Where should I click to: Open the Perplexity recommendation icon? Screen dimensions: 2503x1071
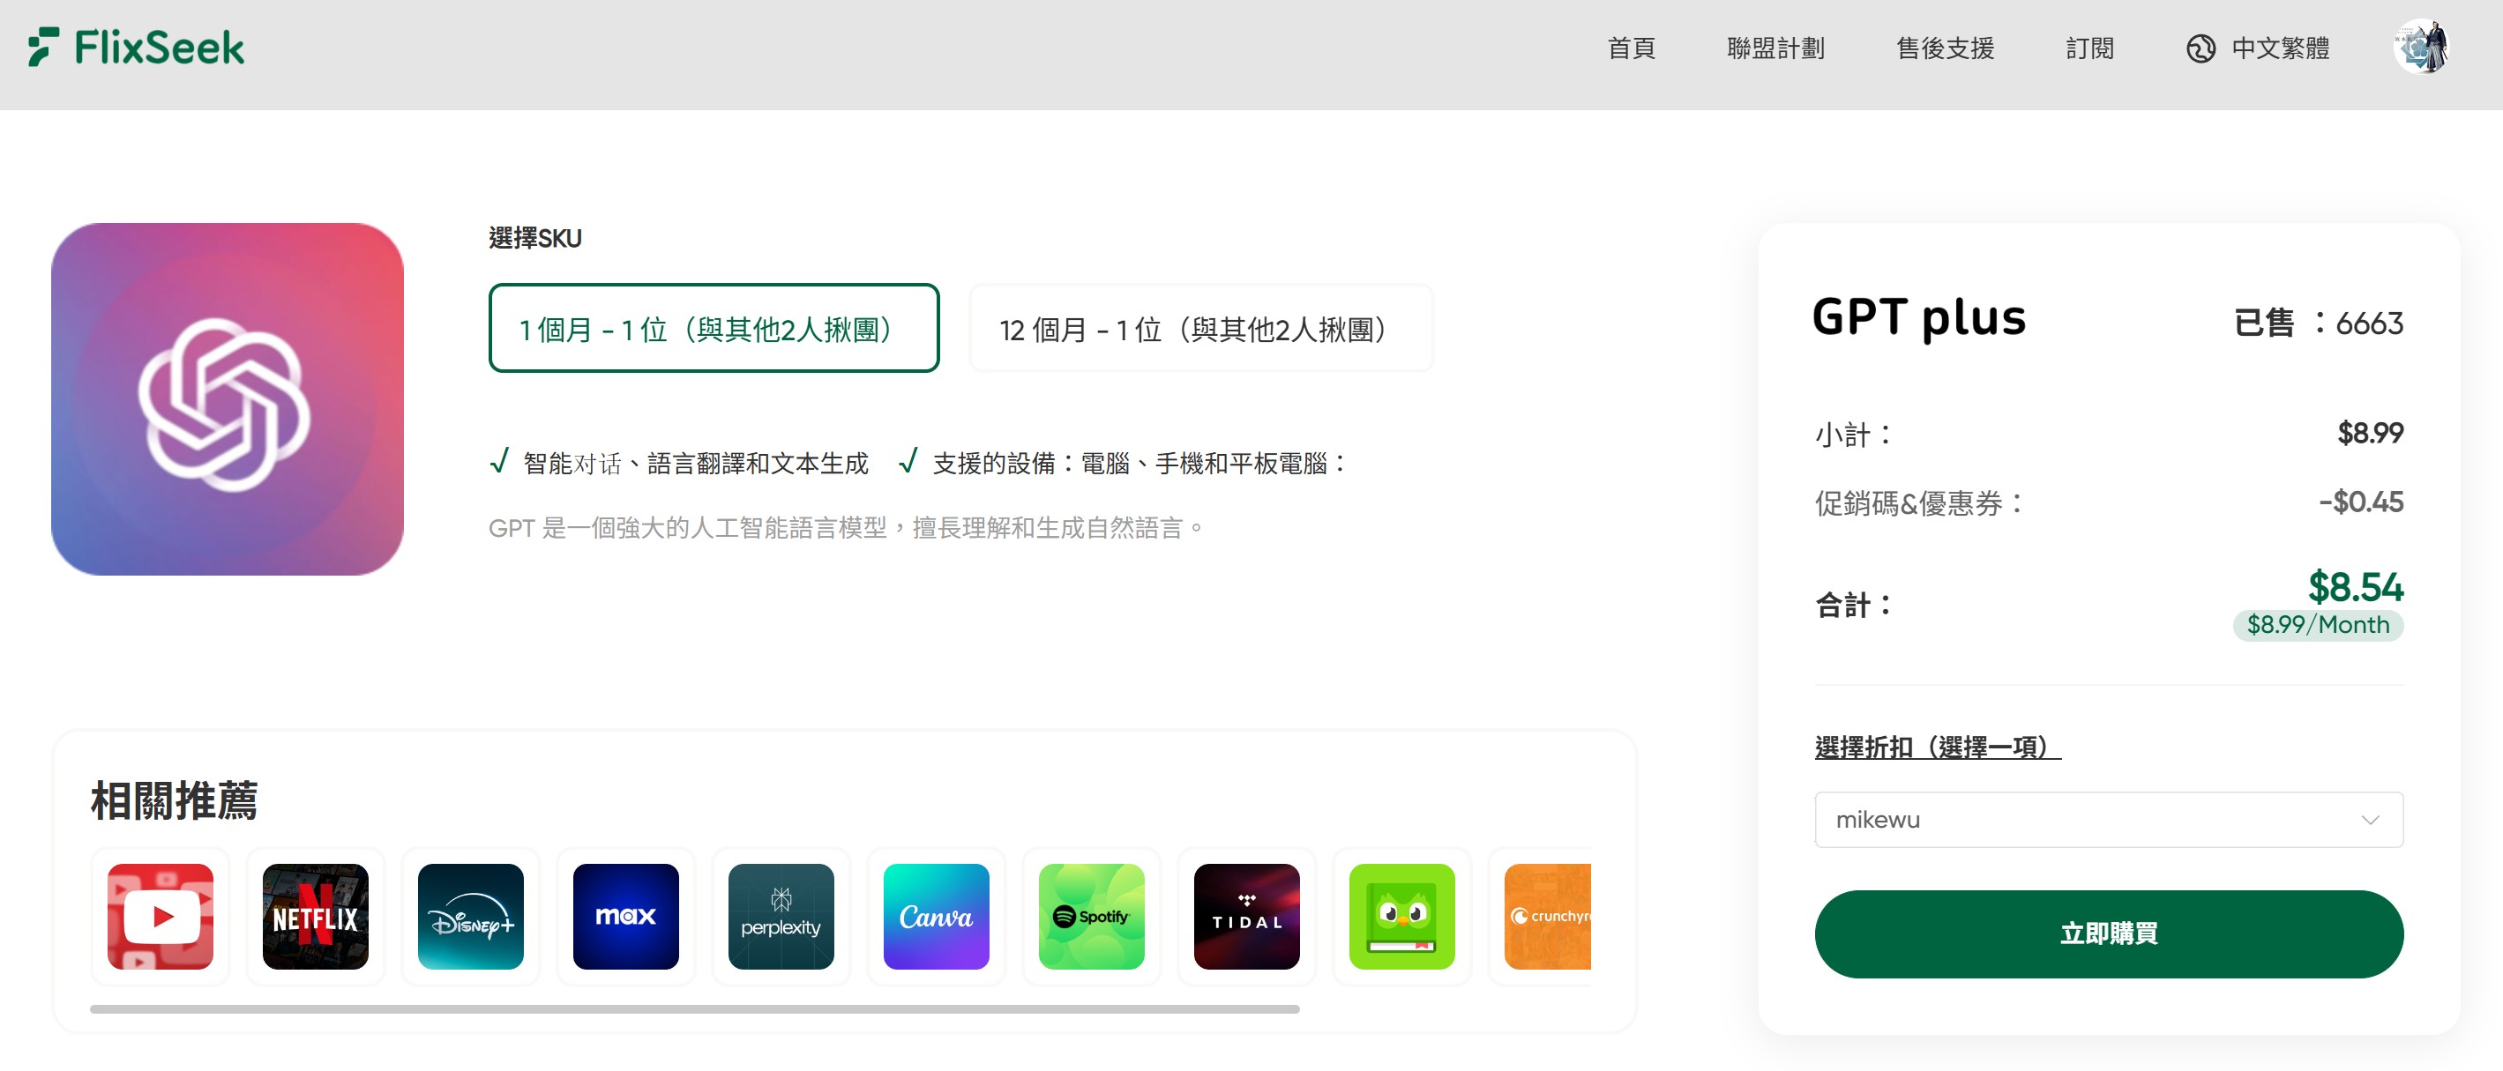[x=781, y=916]
